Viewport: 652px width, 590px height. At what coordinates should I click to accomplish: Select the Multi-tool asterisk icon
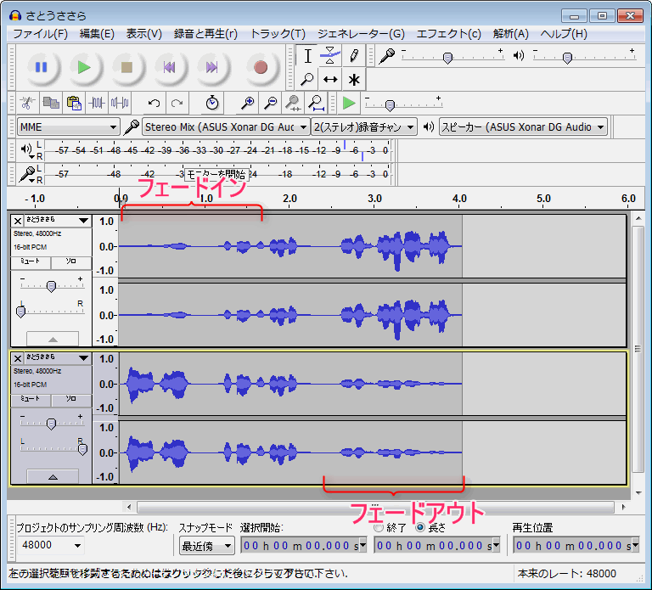click(354, 79)
